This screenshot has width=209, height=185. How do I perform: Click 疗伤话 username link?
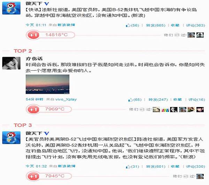coord(34,59)
